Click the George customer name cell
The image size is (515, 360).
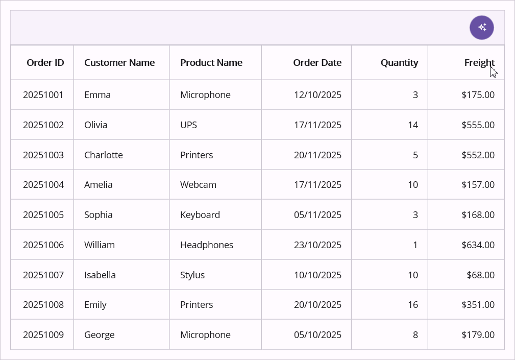coord(100,335)
